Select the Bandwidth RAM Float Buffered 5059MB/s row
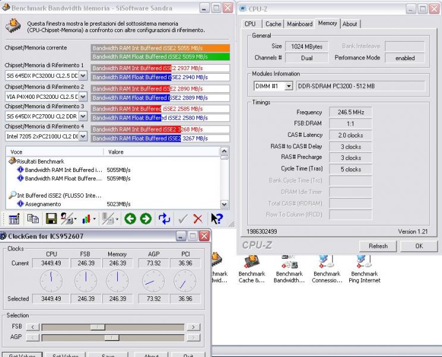This screenshot has width=442, height=357. (x=77, y=178)
